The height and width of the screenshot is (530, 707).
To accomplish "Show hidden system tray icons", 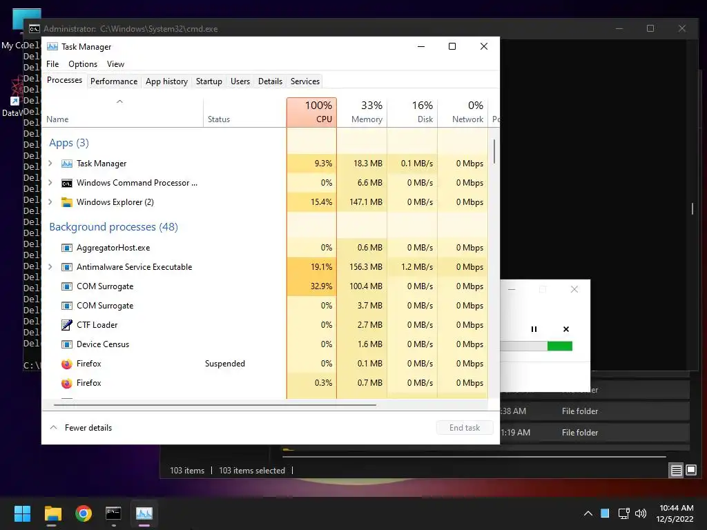I will pos(588,513).
